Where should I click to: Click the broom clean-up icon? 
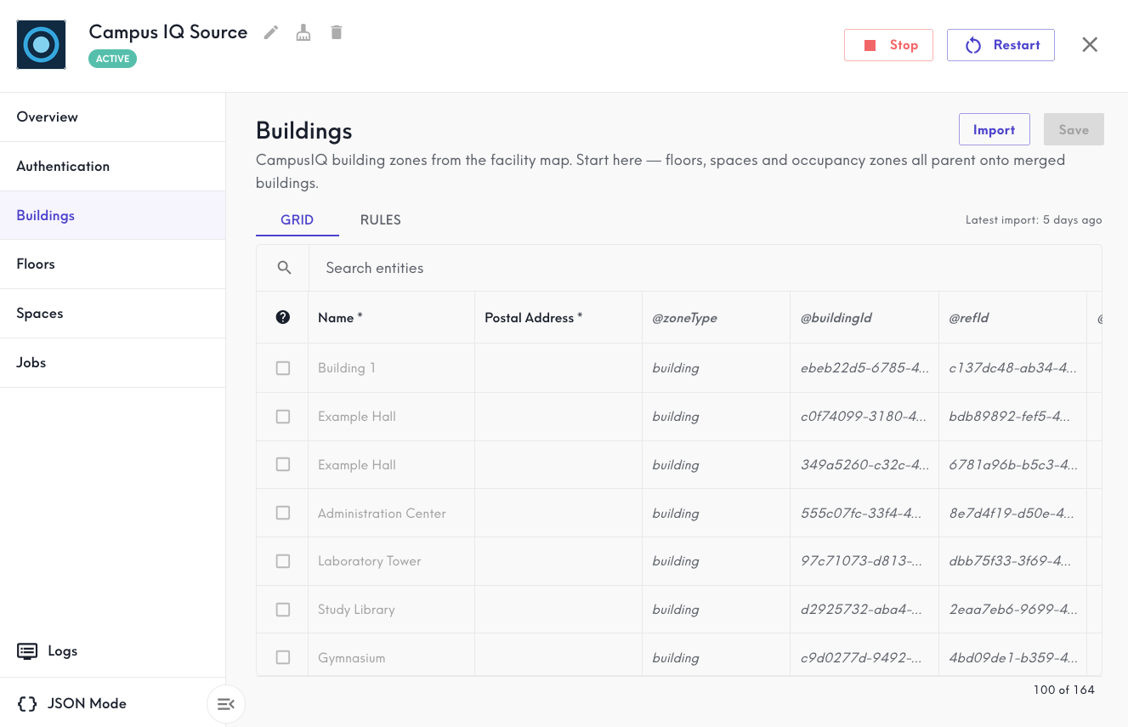[x=303, y=32]
